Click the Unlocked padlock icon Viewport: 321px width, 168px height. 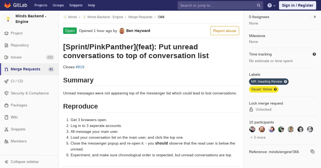click(x=251, y=109)
